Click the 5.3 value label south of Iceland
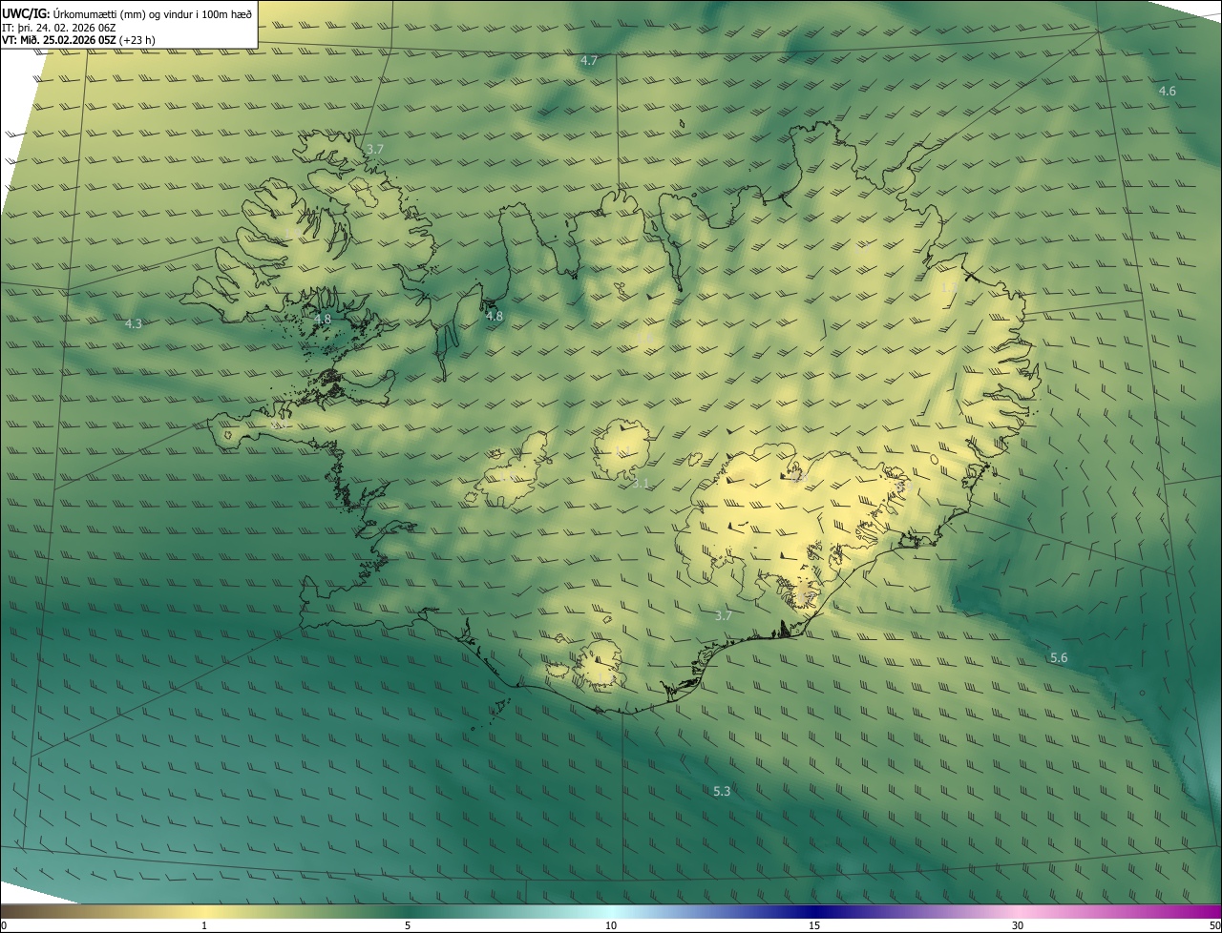The width and height of the screenshot is (1222, 933). pyautogui.click(x=722, y=791)
